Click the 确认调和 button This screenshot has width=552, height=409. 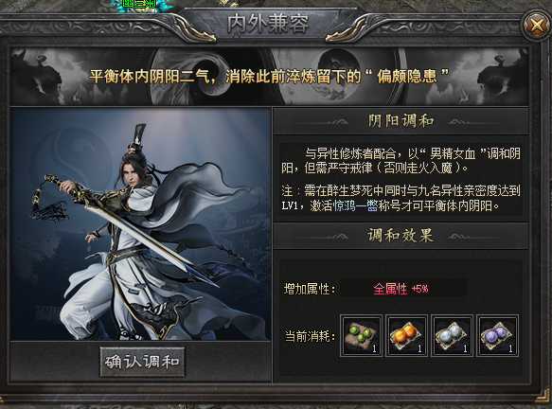pyautogui.click(x=142, y=362)
